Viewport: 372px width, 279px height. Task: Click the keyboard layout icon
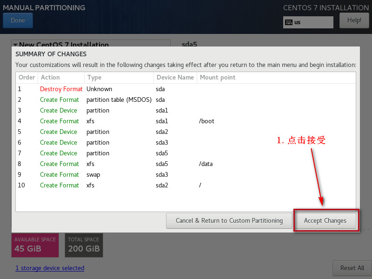click(289, 22)
